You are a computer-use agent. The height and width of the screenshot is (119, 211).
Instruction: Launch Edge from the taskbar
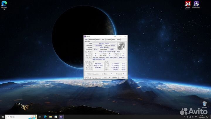click(45, 117)
